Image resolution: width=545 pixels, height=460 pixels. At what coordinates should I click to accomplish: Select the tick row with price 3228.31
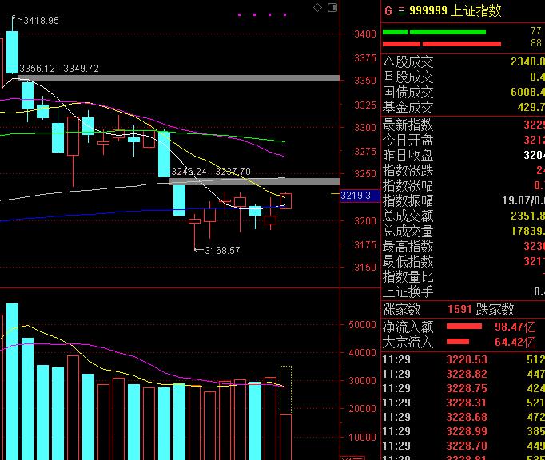click(x=463, y=402)
